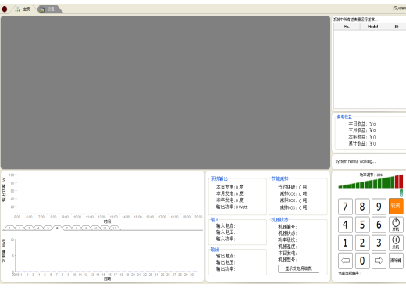406x288 pixels.
Task: Click the 清除键 clear key button
Action: [x=396, y=261]
